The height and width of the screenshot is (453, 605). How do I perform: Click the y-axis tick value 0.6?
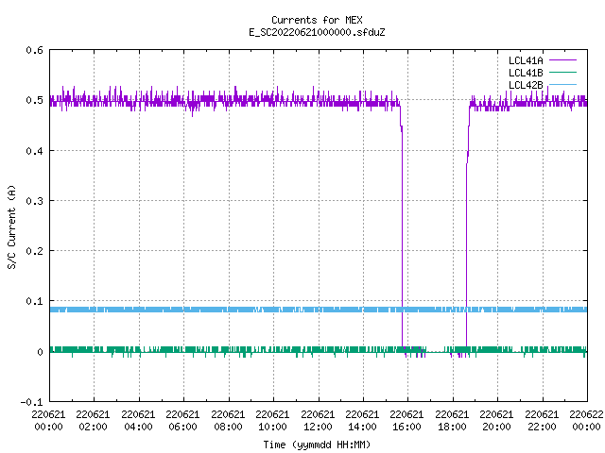[34, 50]
